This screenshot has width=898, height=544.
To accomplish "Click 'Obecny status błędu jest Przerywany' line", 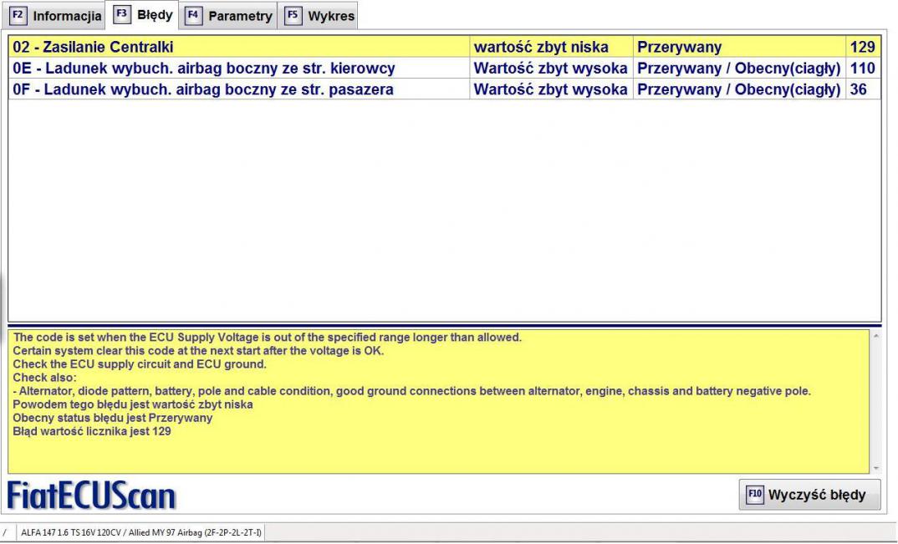I will [x=112, y=418].
